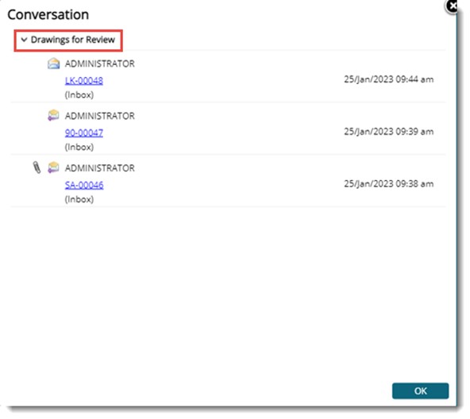Open the SA-00046 mail link

click(x=84, y=185)
